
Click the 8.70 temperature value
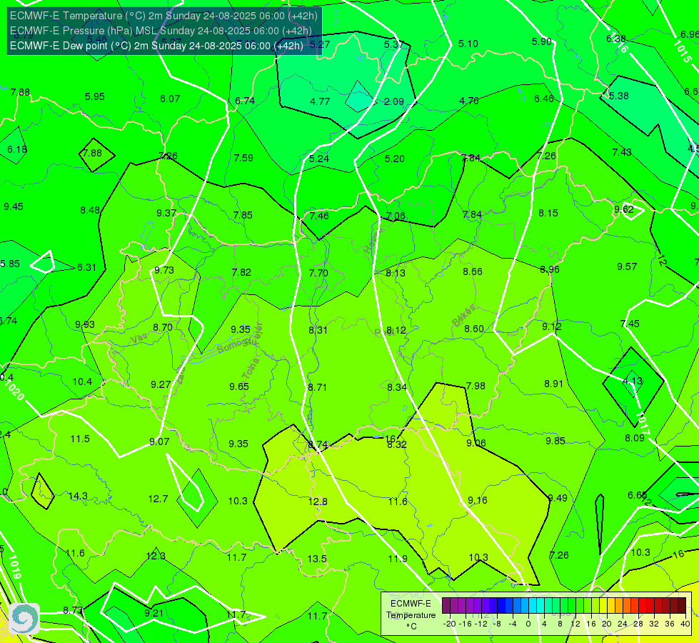163,327
